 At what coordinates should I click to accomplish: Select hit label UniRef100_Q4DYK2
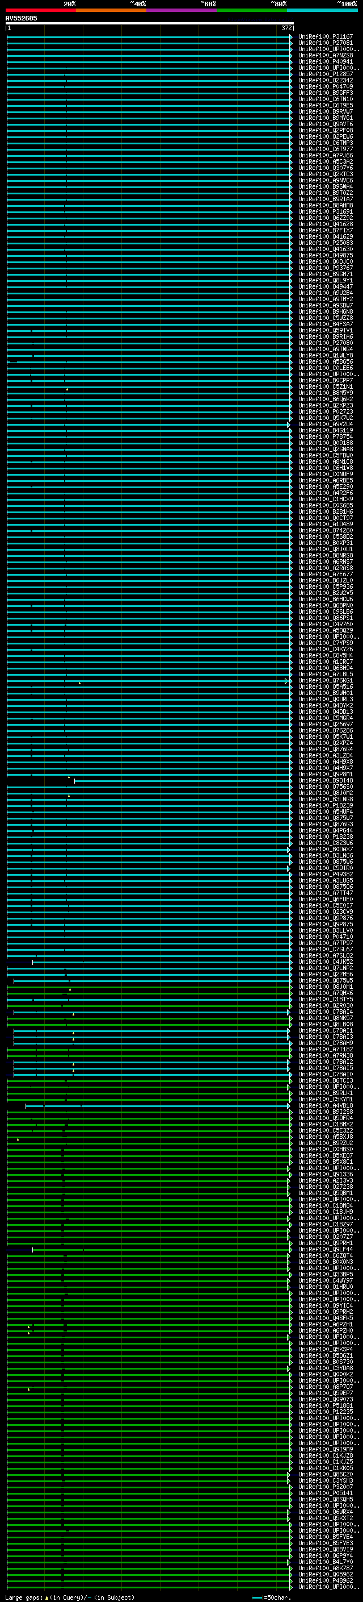[326, 705]
